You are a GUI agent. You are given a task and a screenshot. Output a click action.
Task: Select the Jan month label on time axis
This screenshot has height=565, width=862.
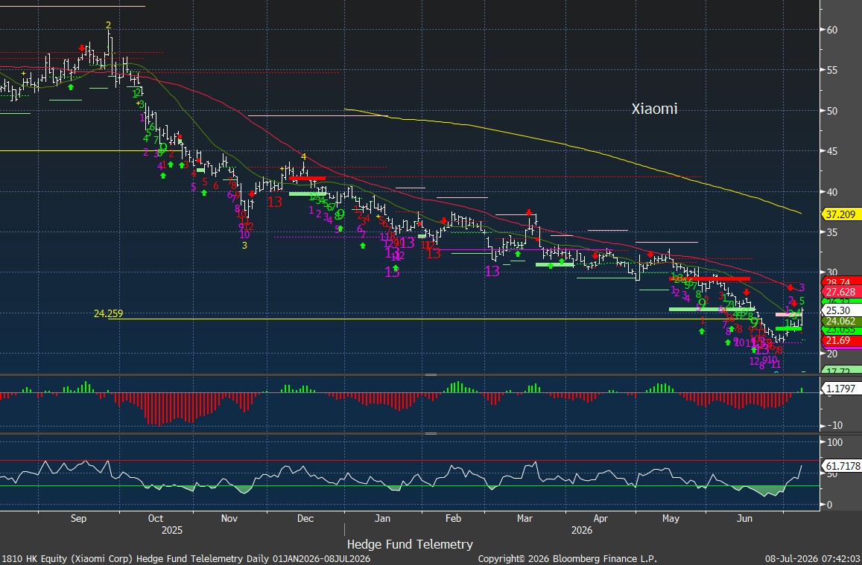point(382,518)
